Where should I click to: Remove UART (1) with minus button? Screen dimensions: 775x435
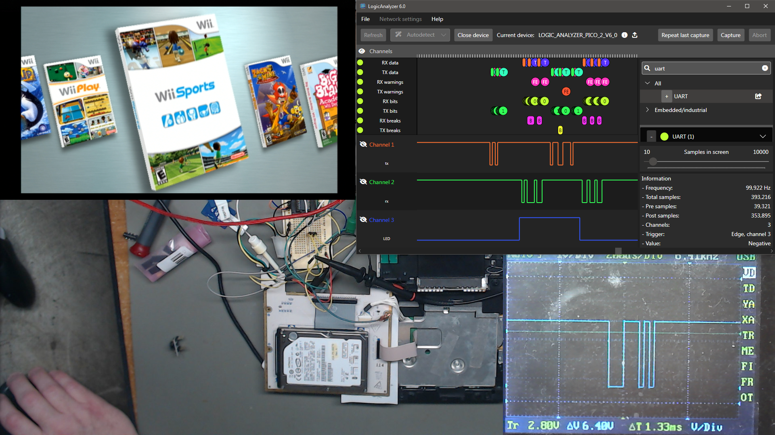tap(651, 137)
